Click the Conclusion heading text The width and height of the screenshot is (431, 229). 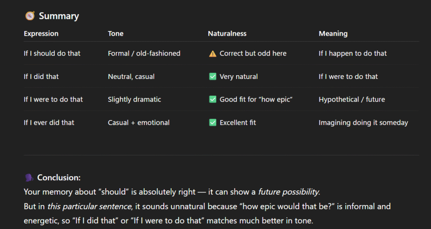59,178
